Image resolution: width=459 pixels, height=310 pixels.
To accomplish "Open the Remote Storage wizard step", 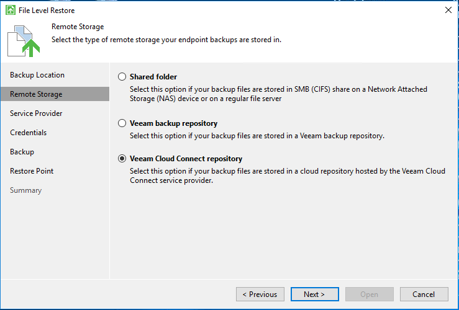I will [x=55, y=94].
